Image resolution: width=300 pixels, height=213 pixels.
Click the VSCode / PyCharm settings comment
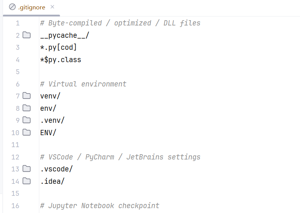(120, 157)
